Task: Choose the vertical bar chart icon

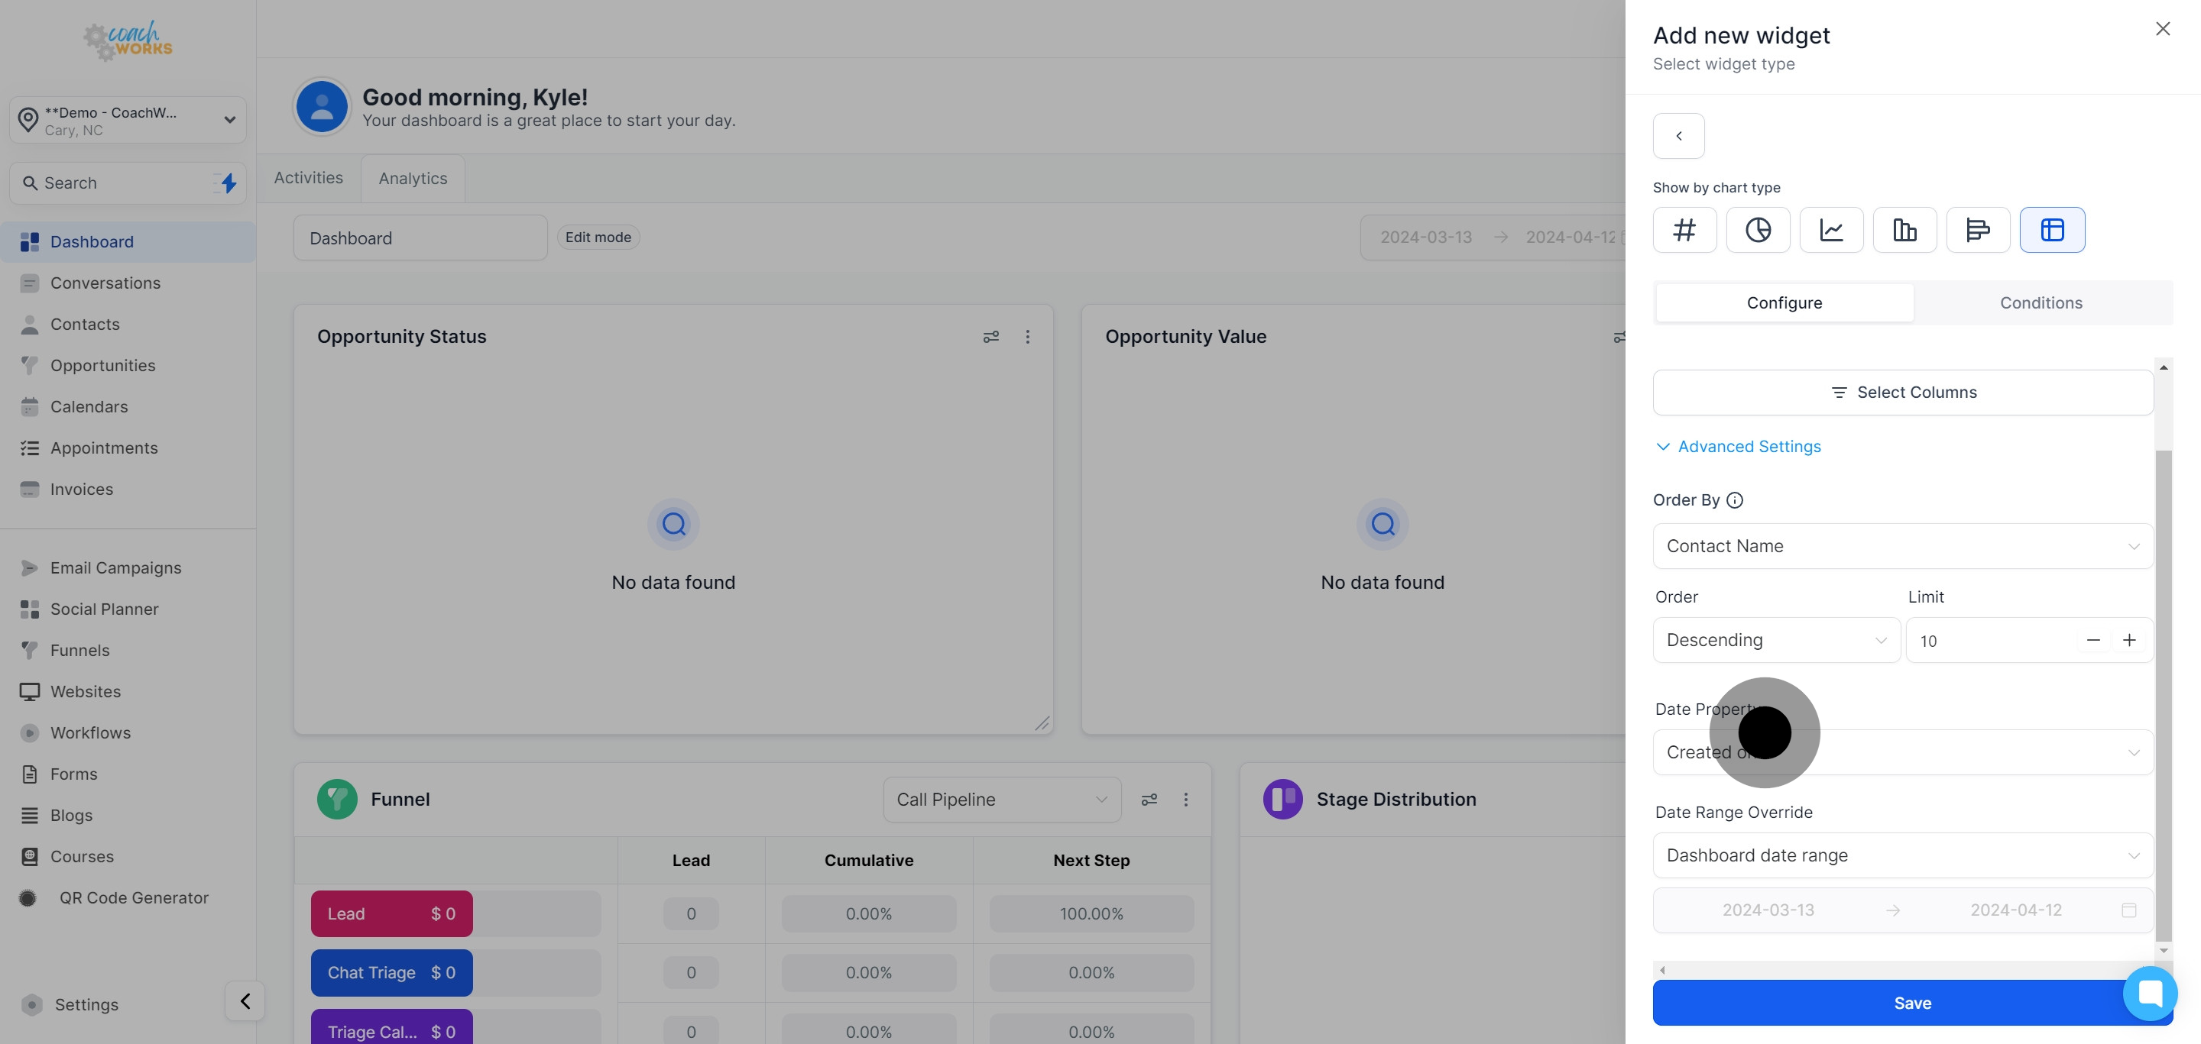Action: click(x=1904, y=230)
